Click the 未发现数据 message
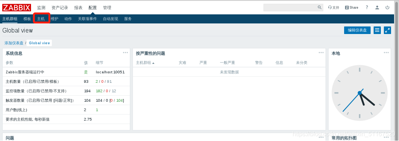This screenshot has width=399, height=141. tap(229, 72)
